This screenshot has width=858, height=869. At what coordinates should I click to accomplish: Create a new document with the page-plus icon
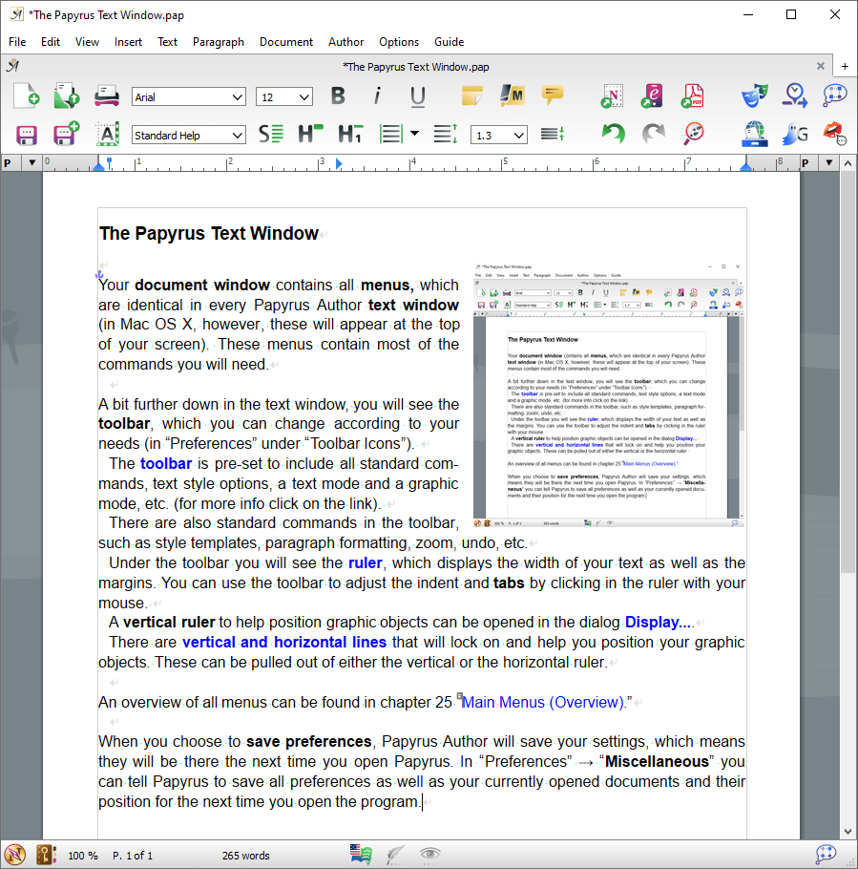(x=26, y=95)
